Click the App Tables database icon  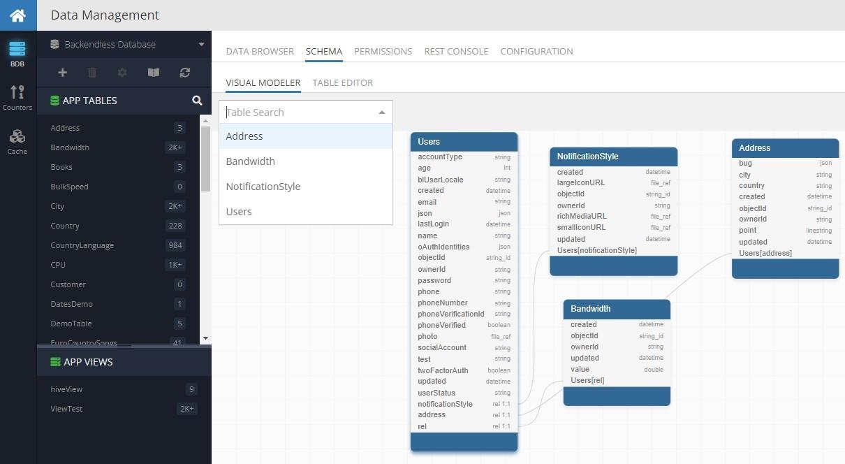[54, 101]
